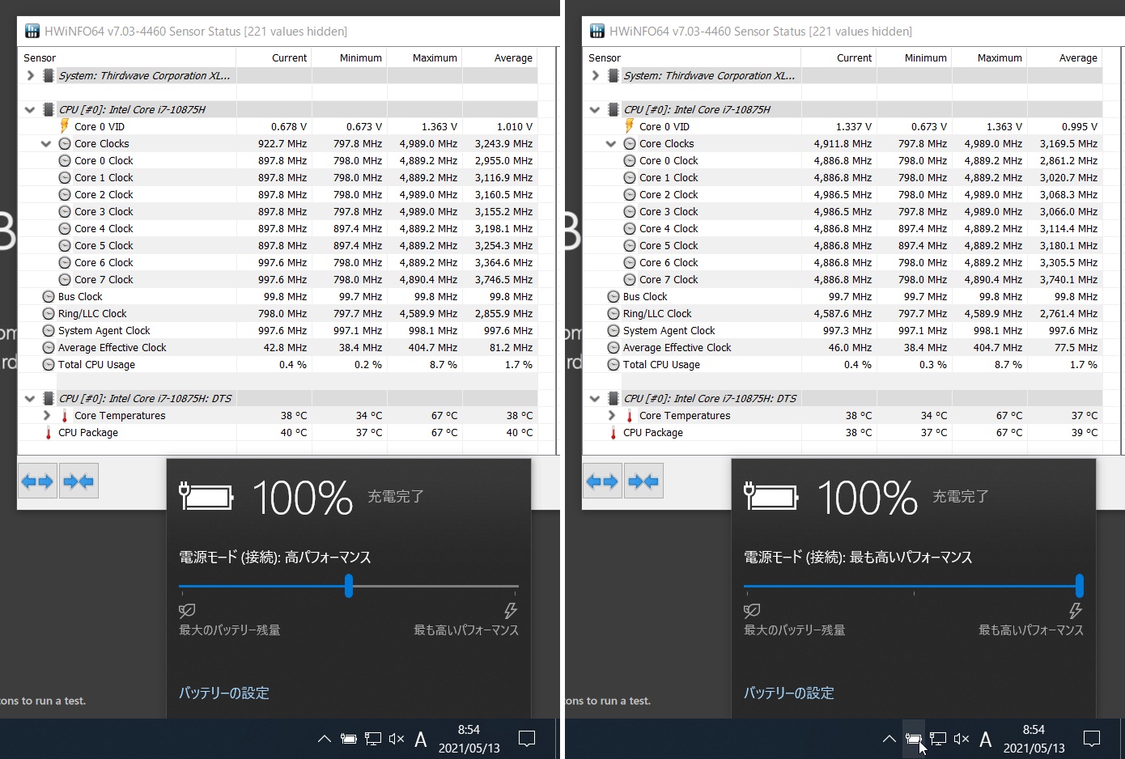This screenshot has height=759, width=1125.
Task: Click the IME 'A' input indicator on left taskbar
Action: [421, 739]
